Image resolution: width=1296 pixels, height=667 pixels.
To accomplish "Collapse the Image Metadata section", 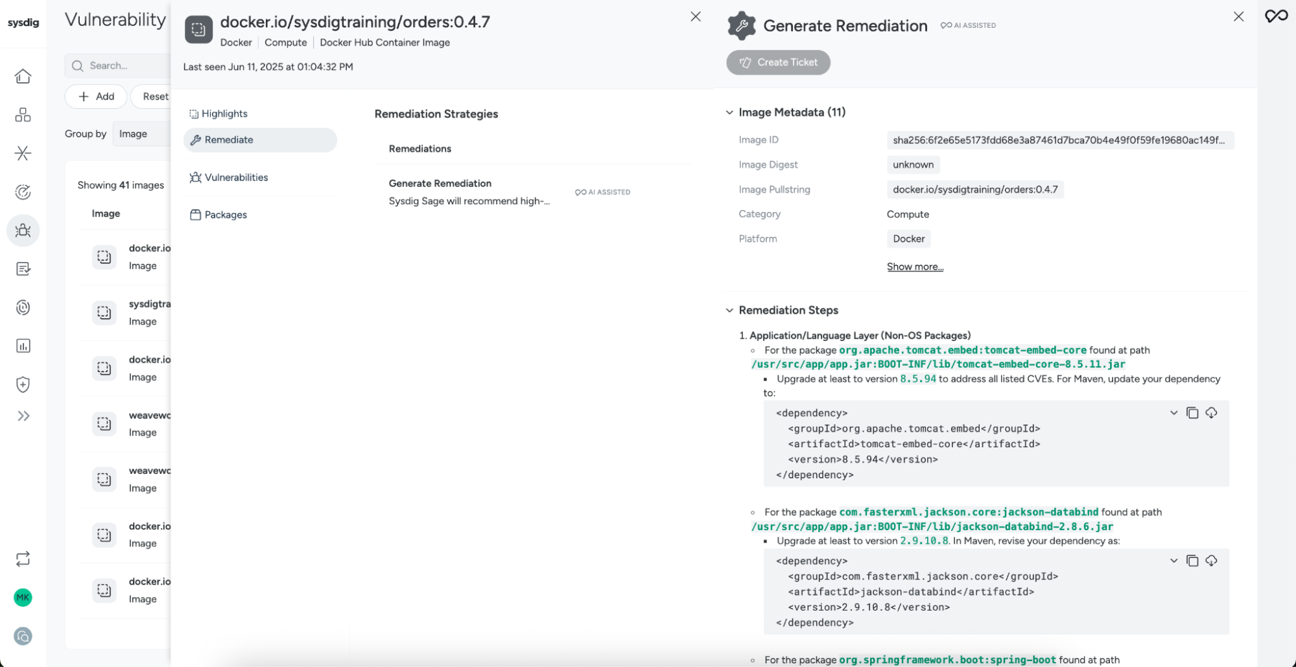I will tap(729, 112).
